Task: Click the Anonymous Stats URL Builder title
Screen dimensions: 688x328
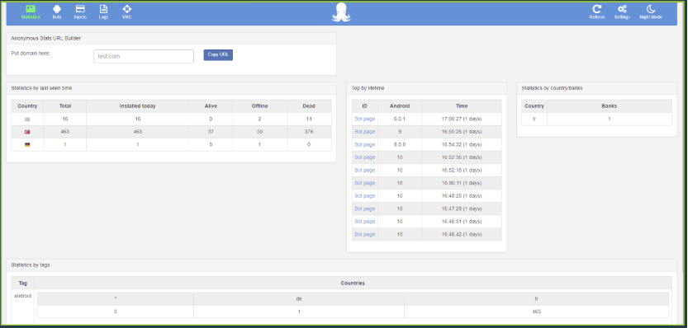Action: 45,39
